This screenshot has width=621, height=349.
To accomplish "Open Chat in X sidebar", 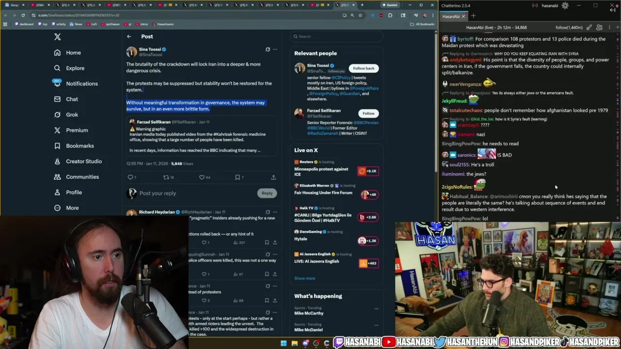I will [65, 99].
